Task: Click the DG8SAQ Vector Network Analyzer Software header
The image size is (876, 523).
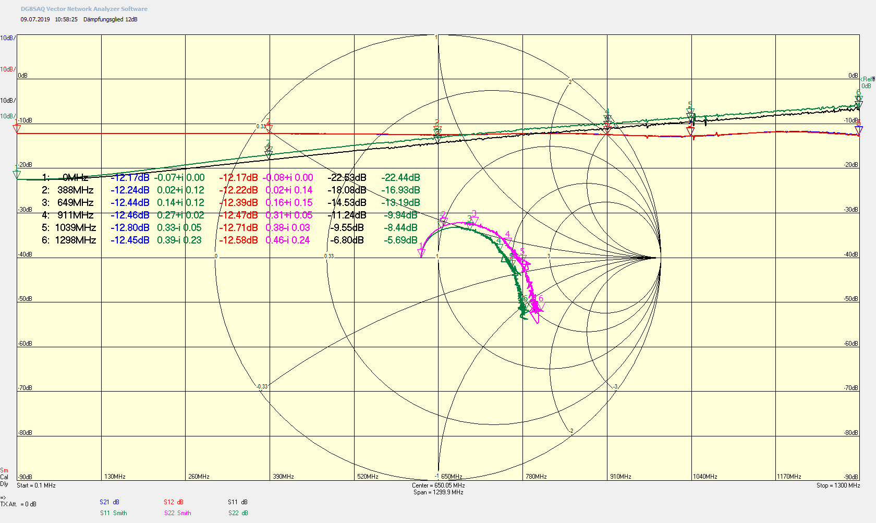Action: pyautogui.click(x=84, y=9)
